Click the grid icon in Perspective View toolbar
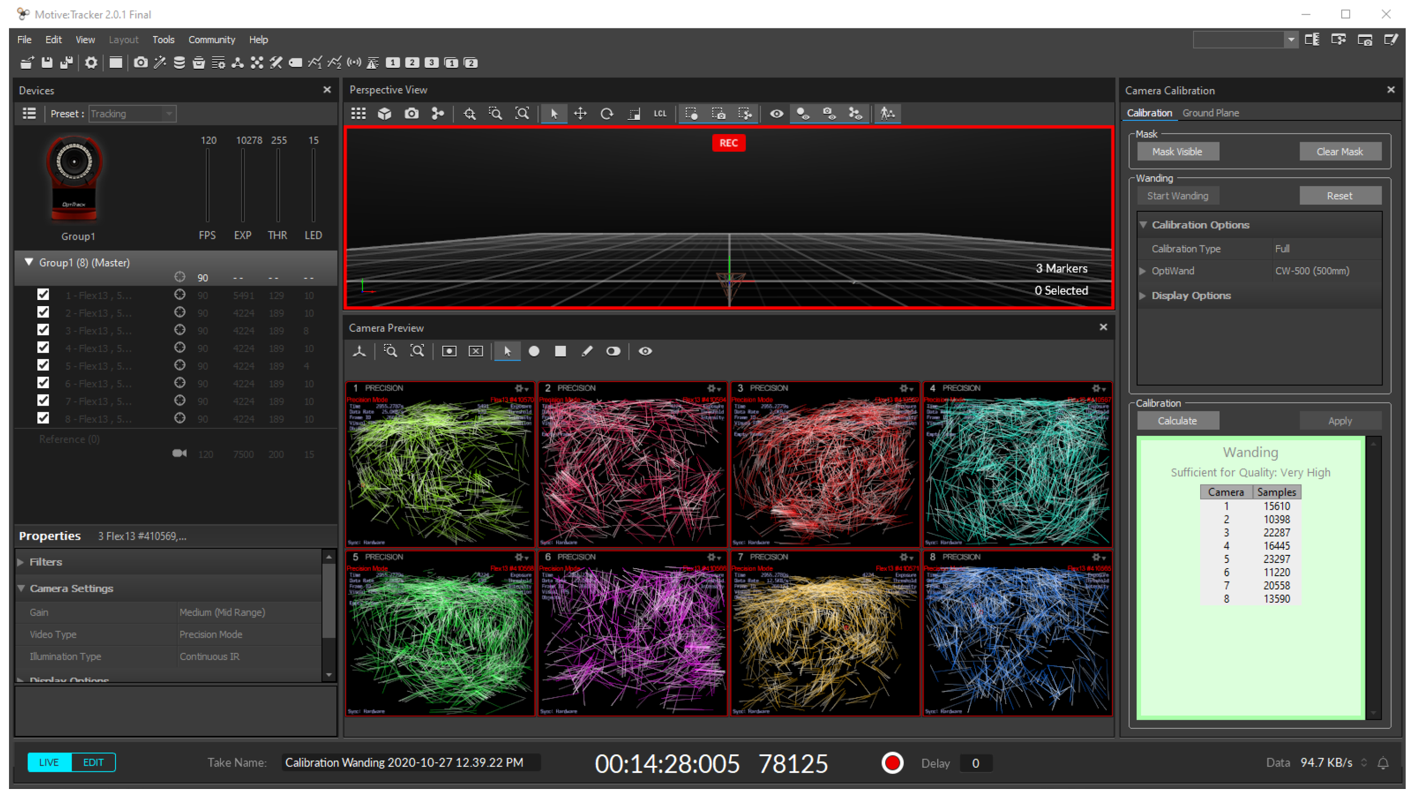 (x=359, y=114)
